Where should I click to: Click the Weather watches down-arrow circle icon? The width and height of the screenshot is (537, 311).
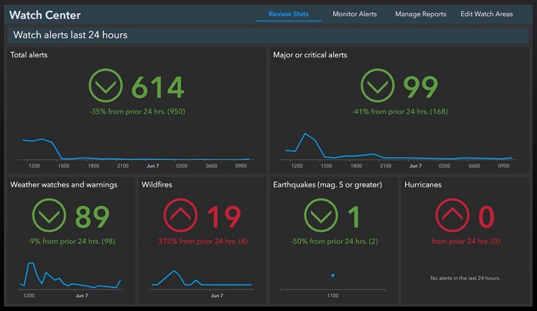49,216
